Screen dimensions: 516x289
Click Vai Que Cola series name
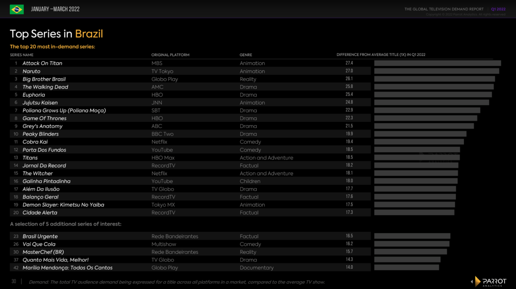(x=39, y=244)
